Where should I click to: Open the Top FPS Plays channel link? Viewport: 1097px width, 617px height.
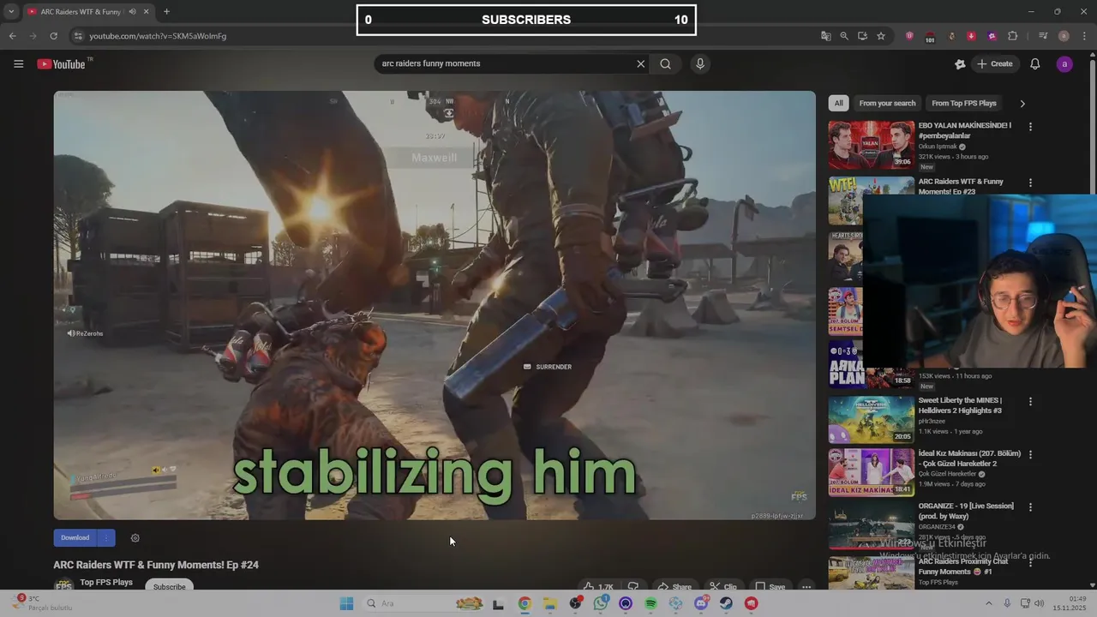[106, 583]
